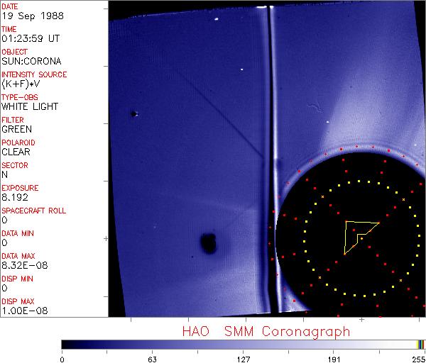Viewport: 426px width, 363px height.
Task: Click the '255' label under the color bar
Action: click(x=417, y=359)
